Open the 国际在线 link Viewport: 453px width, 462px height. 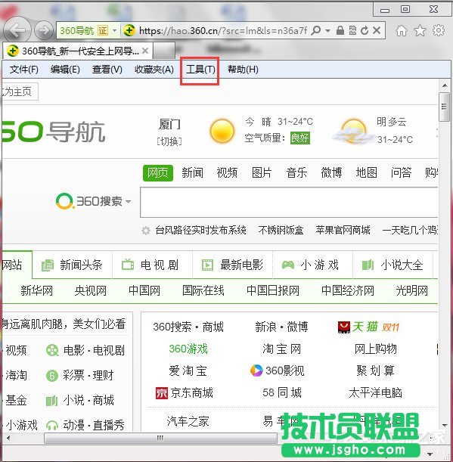[203, 291]
